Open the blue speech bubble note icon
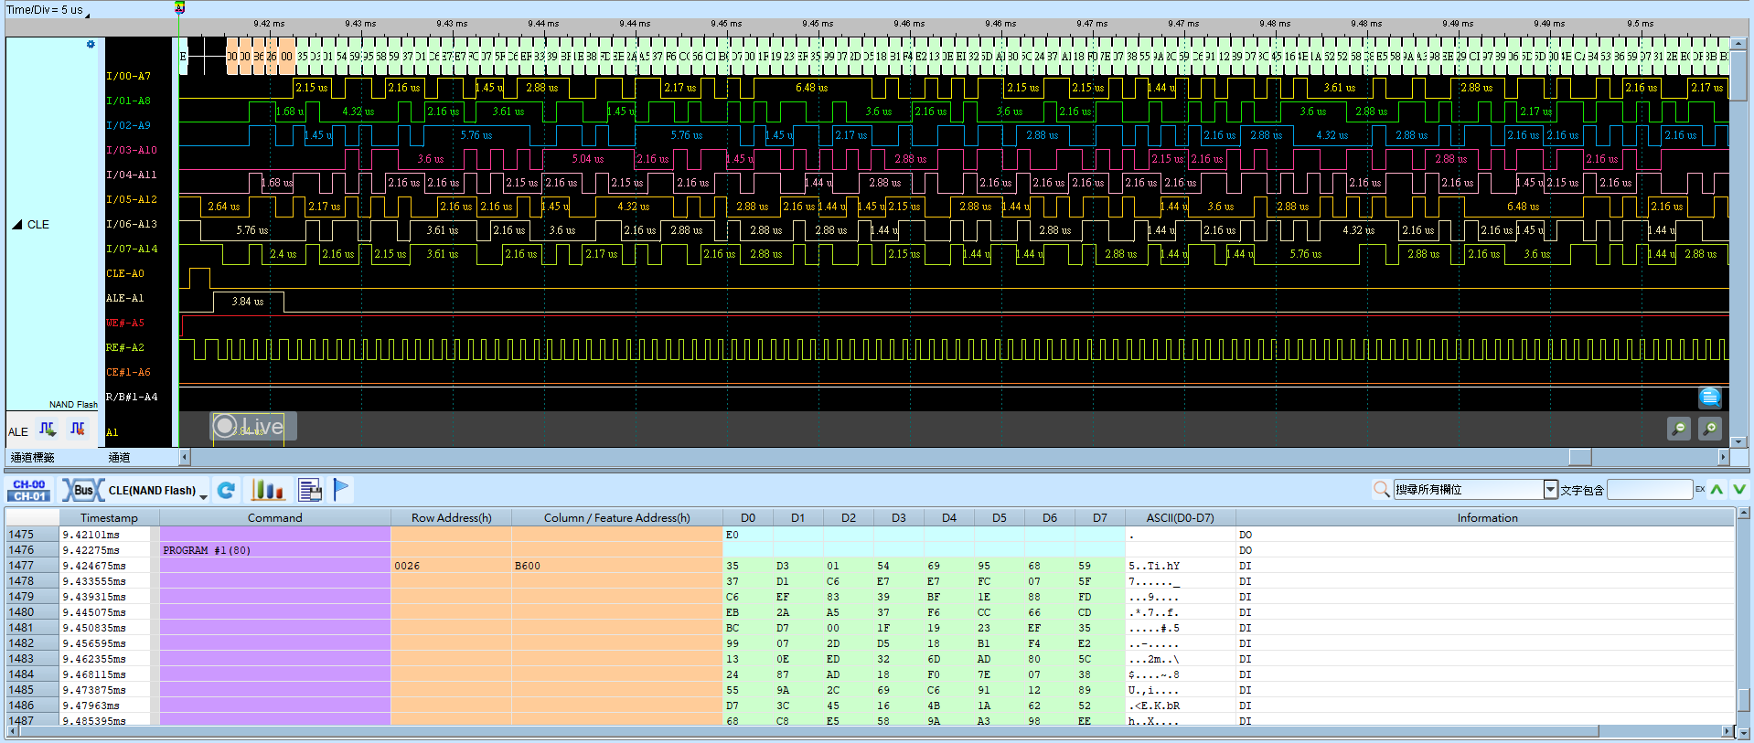This screenshot has width=1754, height=743. pos(1710,397)
